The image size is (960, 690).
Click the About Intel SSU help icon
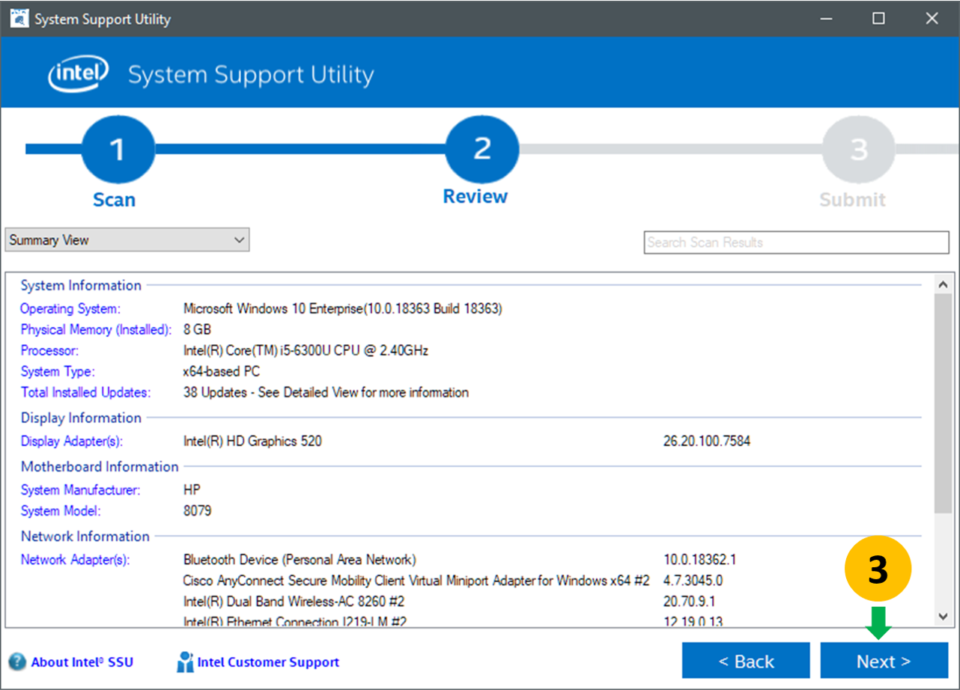[x=17, y=662]
